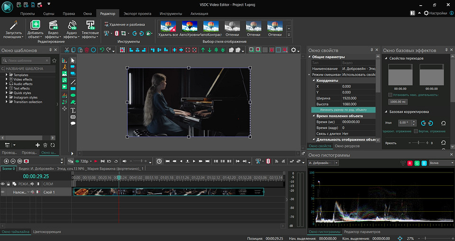455x241 pixels.
Task: Adjust the Яркость (Brightness) slider
Action: (419, 143)
